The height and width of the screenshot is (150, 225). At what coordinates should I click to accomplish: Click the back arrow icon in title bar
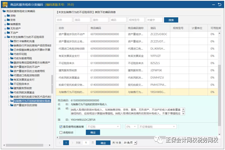[x=219, y=4]
